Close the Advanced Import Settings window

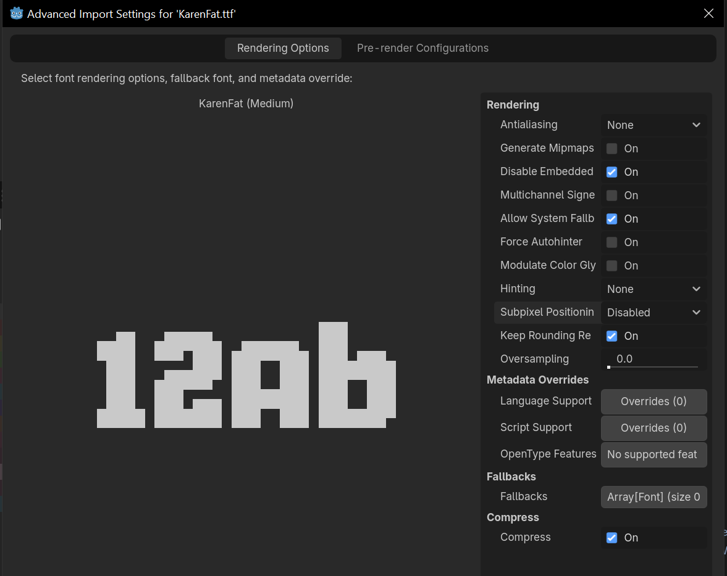click(708, 14)
